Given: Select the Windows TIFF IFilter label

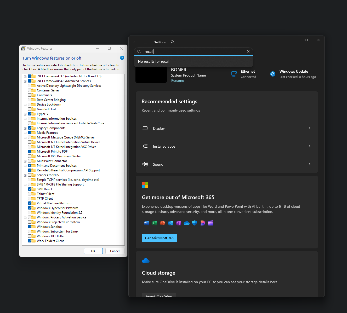Looking at the screenshot, I should tap(51, 236).
